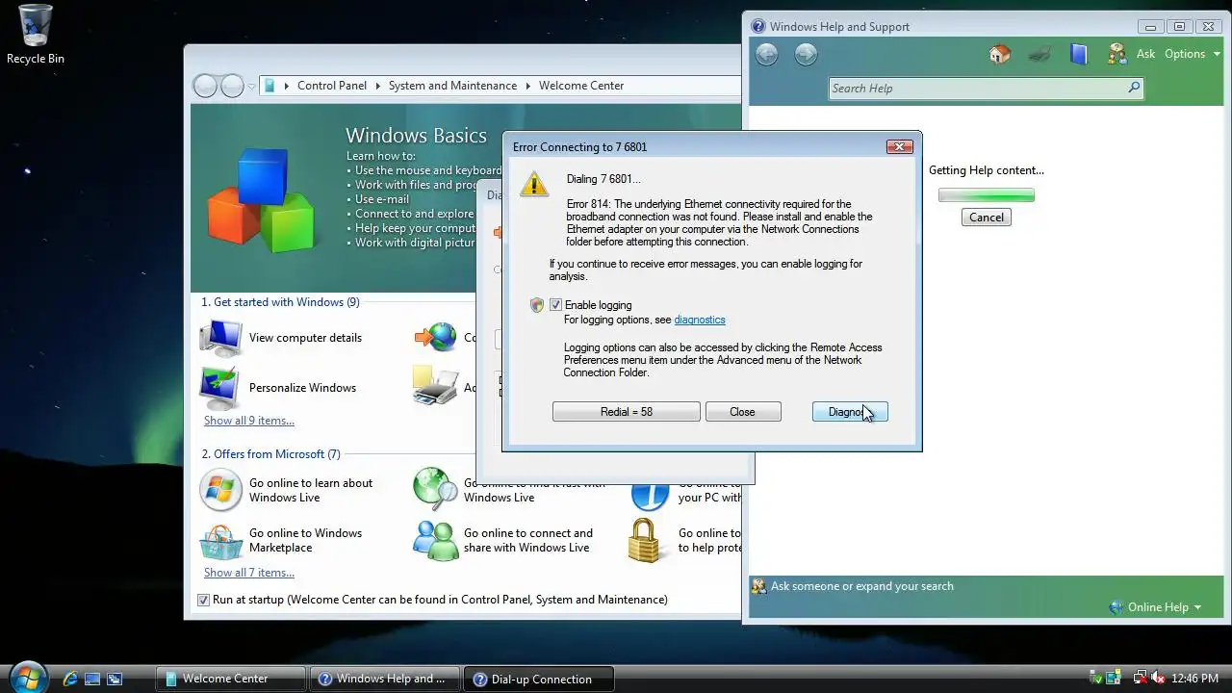Click the taskbar clock showing 12:46 PM
This screenshot has width=1232, height=693.
point(1195,679)
